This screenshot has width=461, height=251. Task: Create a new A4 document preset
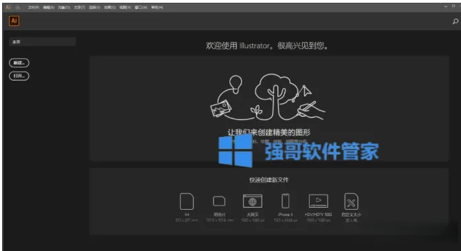pyautogui.click(x=187, y=201)
